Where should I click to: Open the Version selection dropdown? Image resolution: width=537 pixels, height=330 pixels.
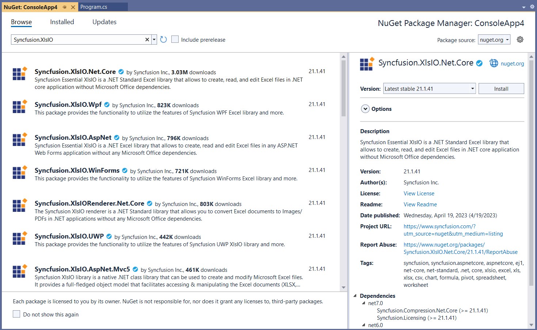[x=472, y=89]
